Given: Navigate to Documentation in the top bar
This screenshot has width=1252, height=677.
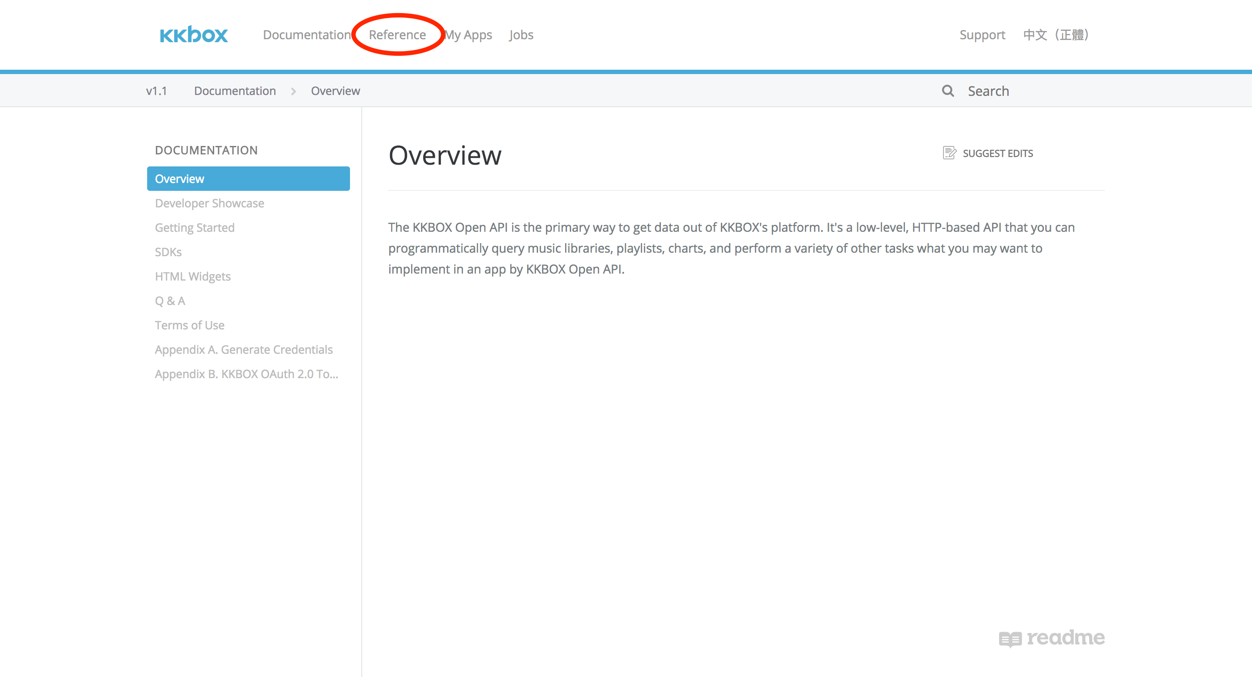Looking at the screenshot, I should 307,34.
